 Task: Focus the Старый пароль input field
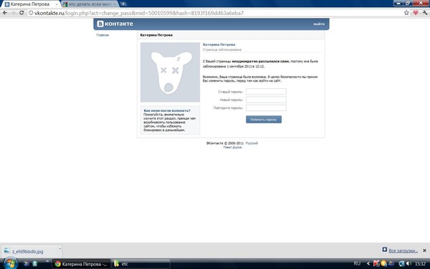tap(266, 92)
